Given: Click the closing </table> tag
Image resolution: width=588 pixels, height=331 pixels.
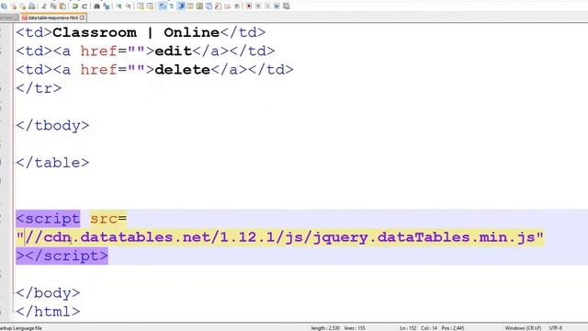Looking at the screenshot, I should pyautogui.click(x=52, y=163).
